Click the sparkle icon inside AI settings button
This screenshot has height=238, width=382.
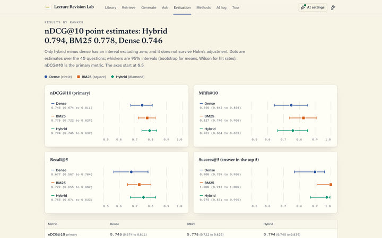[303, 7]
